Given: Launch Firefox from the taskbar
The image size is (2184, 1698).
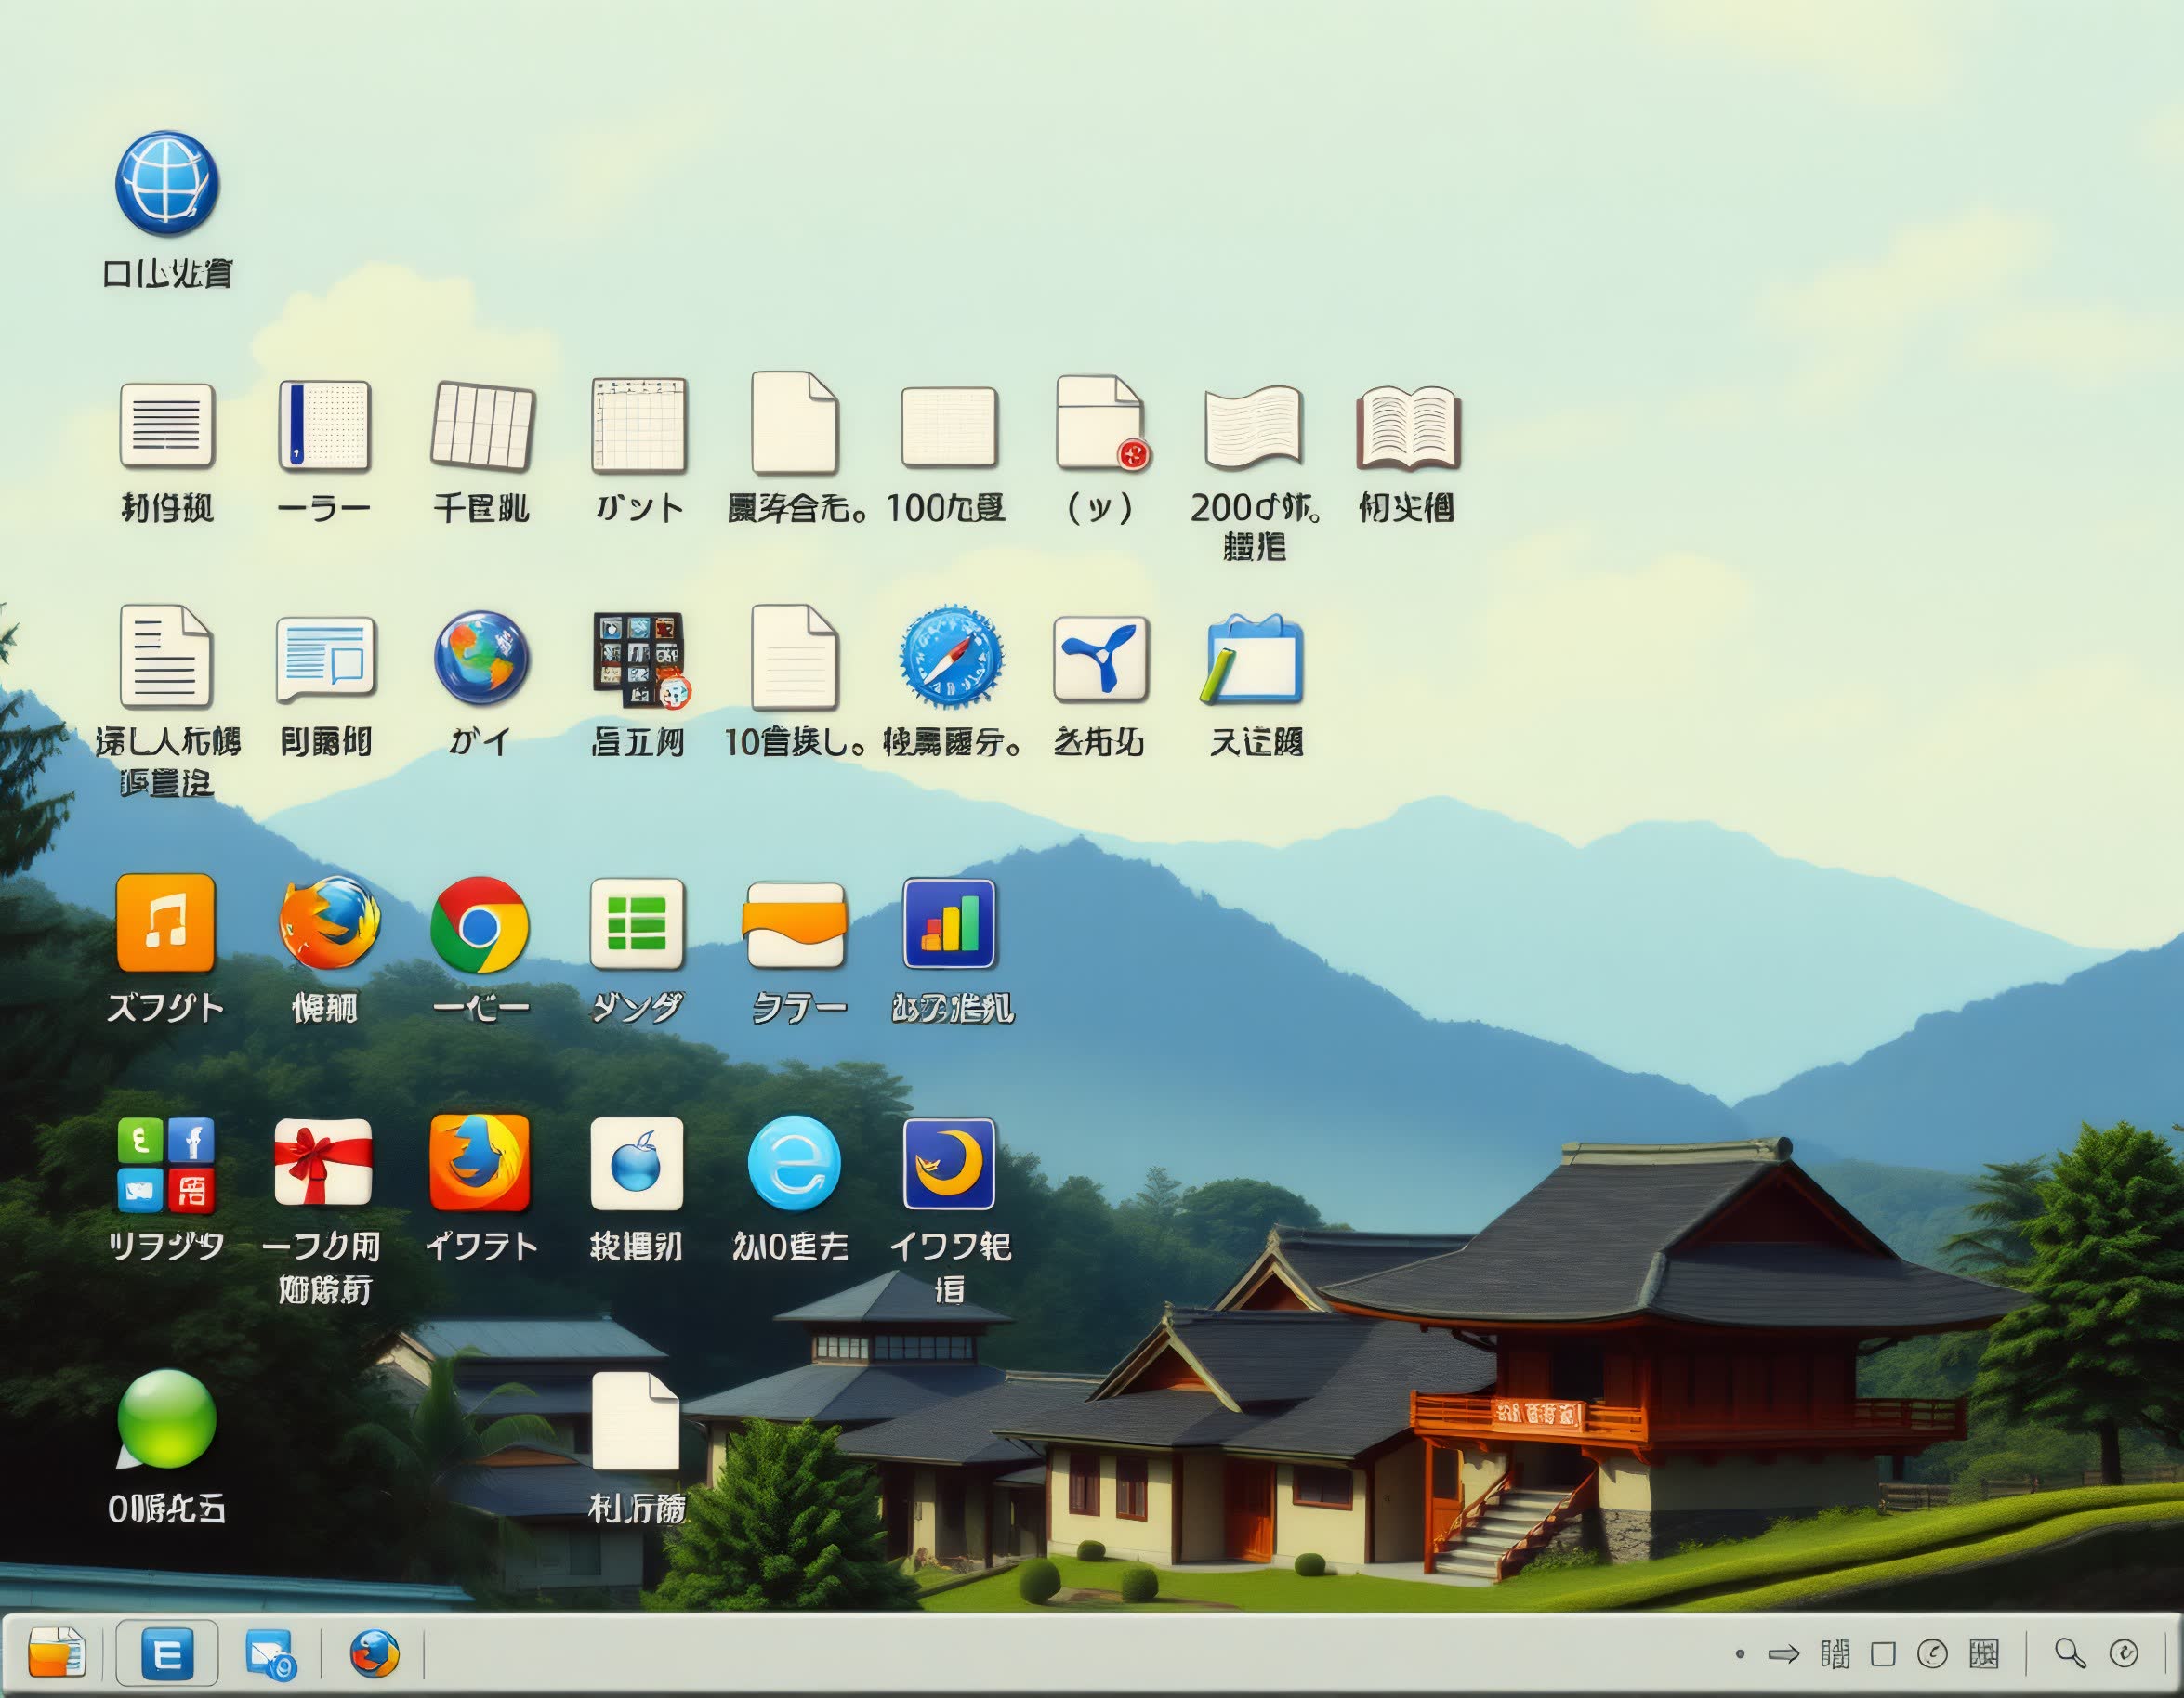Looking at the screenshot, I should coord(375,1653).
